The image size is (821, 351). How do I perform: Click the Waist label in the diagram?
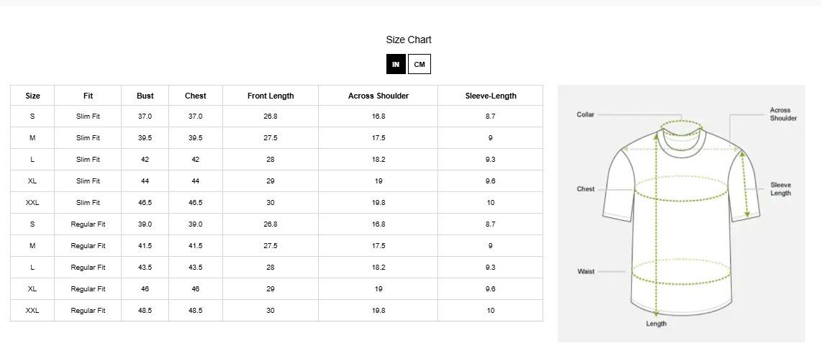point(586,271)
